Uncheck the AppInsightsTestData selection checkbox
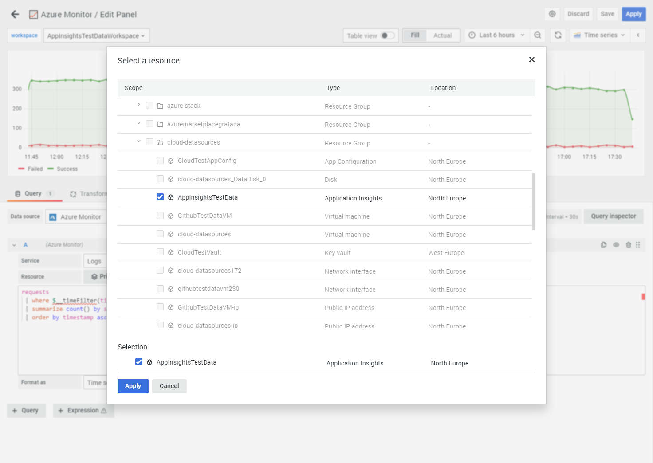The height and width of the screenshot is (463, 653). [139, 362]
